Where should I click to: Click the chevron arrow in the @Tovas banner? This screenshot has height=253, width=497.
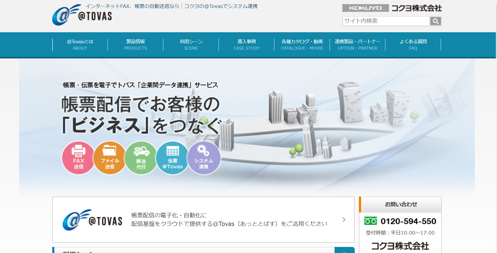point(344,220)
